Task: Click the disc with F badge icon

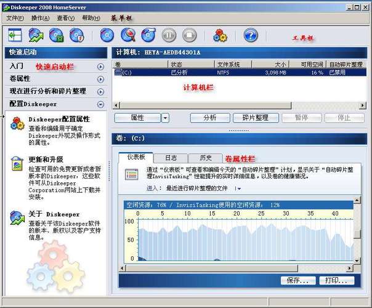Action: click(77, 35)
